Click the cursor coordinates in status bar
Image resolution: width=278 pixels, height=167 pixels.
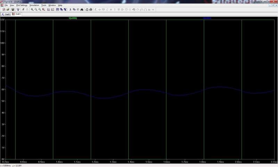tap(11, 166)
